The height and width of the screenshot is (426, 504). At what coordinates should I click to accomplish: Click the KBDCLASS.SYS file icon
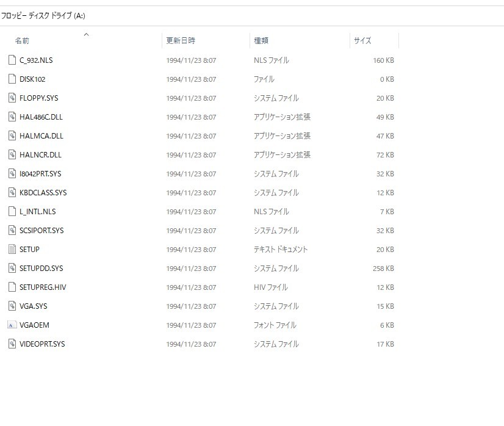tap(12, 193)
